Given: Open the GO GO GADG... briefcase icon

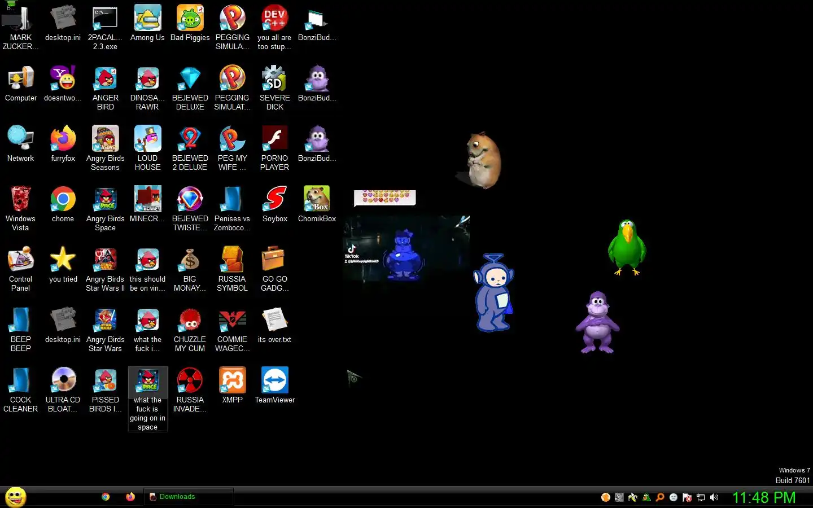Looking at the screenshot, I should (x=274, y=269).
